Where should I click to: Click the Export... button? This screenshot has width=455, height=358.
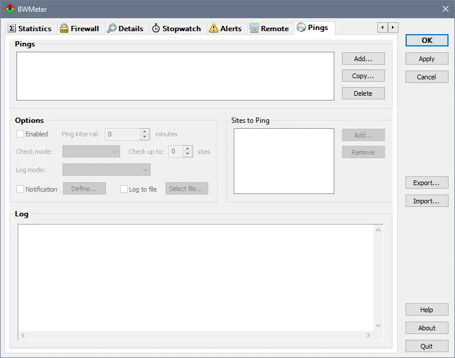coord(427,183)
